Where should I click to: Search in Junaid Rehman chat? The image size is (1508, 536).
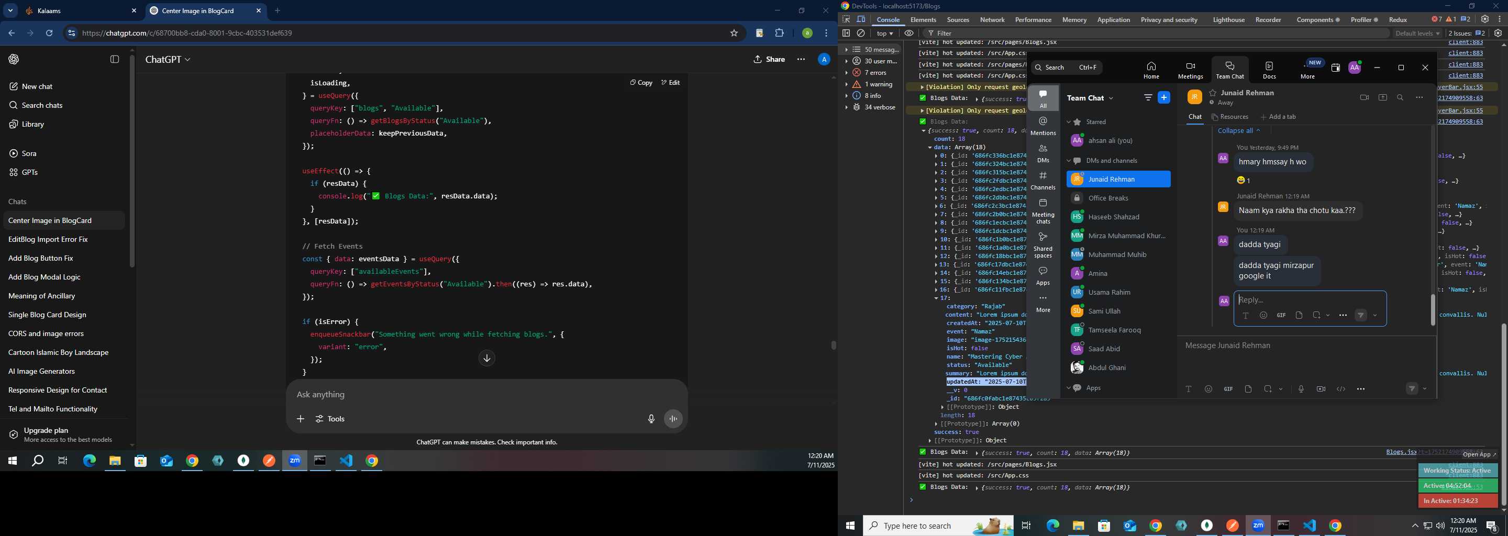click(1400, 98)
